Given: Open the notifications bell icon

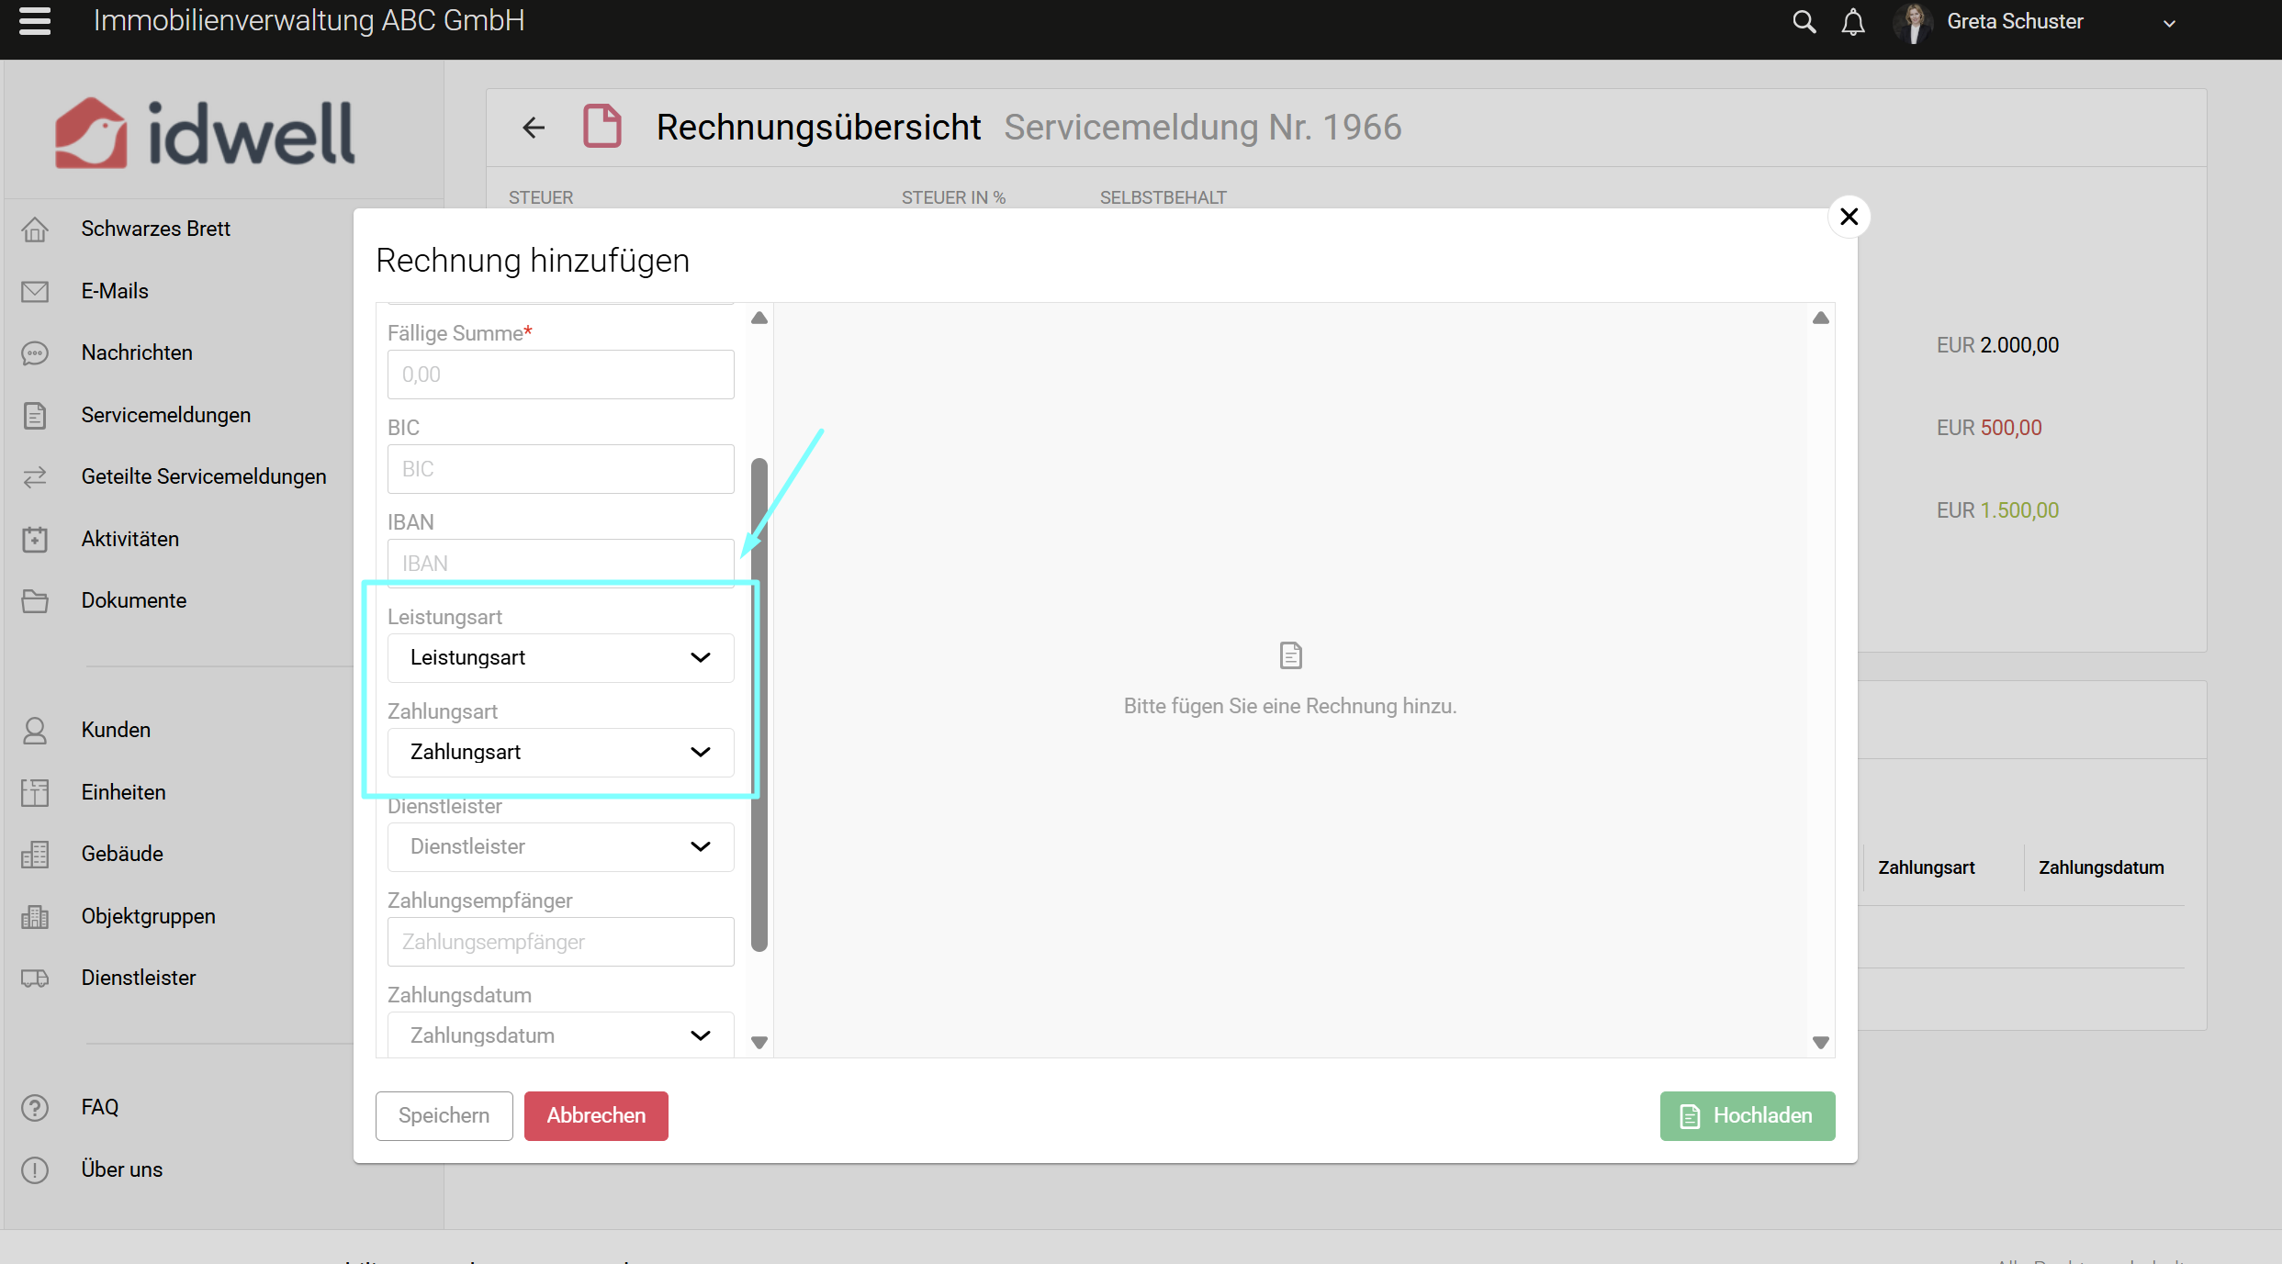Looking at the screenshot, I should coord(1853,22).
